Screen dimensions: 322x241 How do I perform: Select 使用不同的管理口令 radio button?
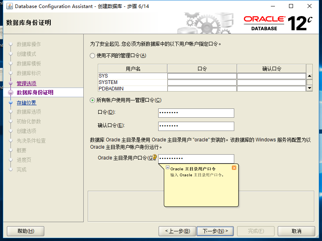coord(93,55)
